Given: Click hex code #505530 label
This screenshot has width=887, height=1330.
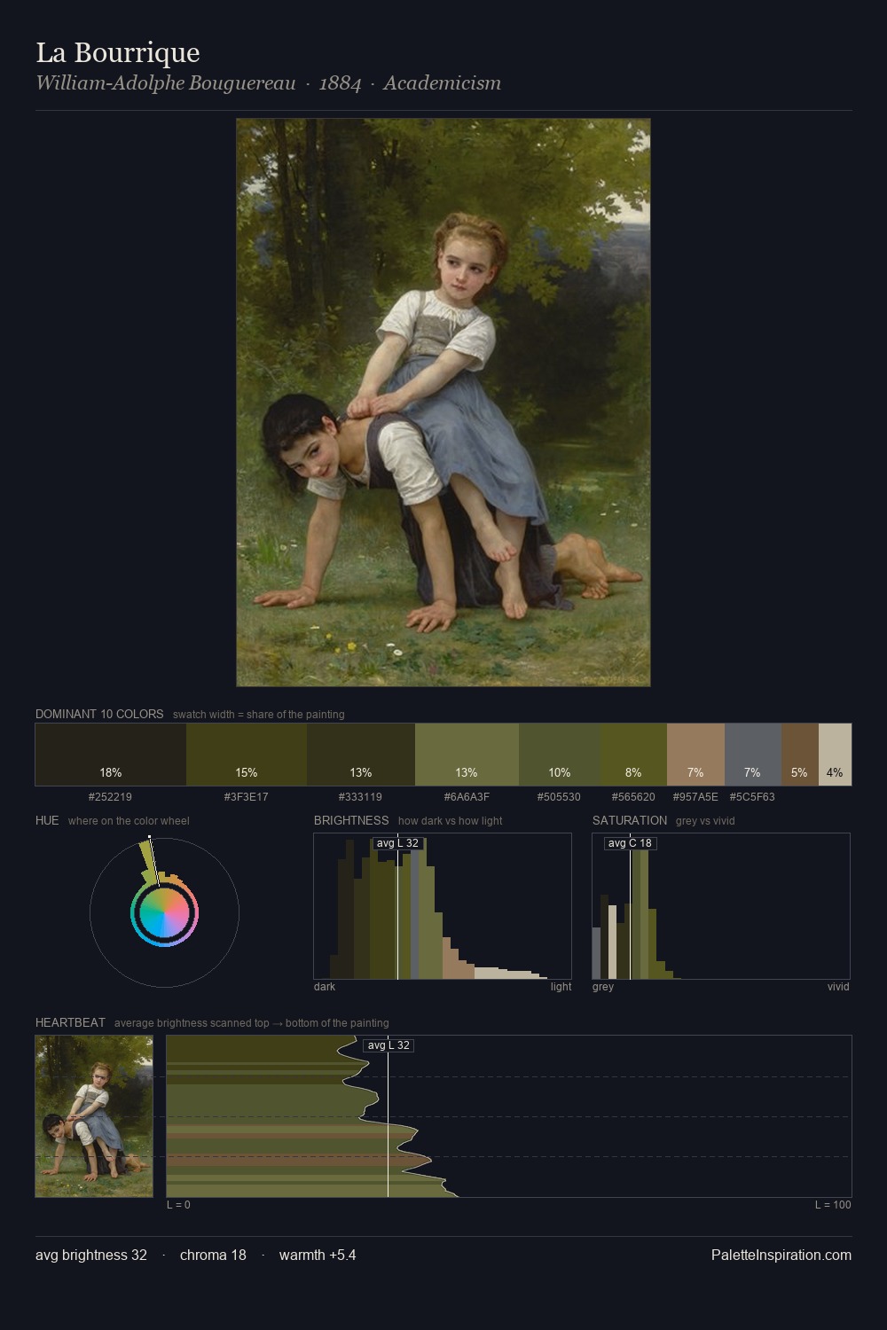Looking at the screenshot, I should coord(560,796).
